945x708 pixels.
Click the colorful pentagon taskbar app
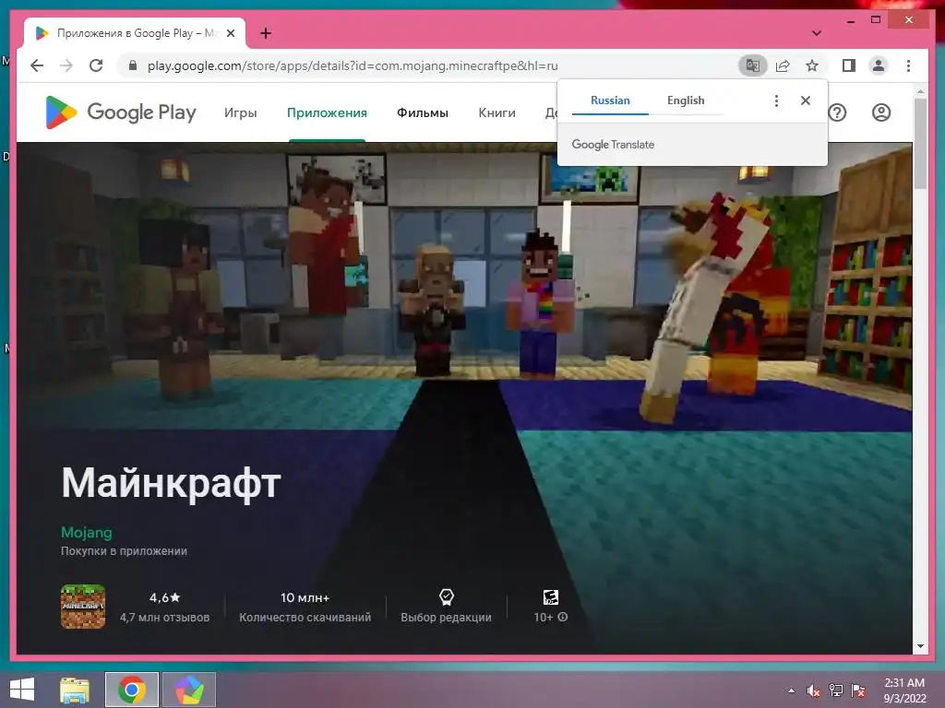coord(189,690)
